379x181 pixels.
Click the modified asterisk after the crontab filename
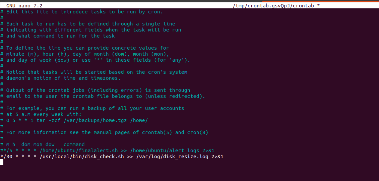tap(318, 6)
